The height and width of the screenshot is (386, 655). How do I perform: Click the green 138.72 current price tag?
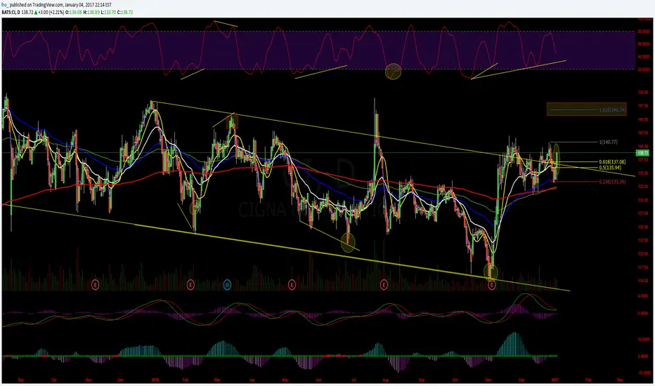(x=642, y=154)
